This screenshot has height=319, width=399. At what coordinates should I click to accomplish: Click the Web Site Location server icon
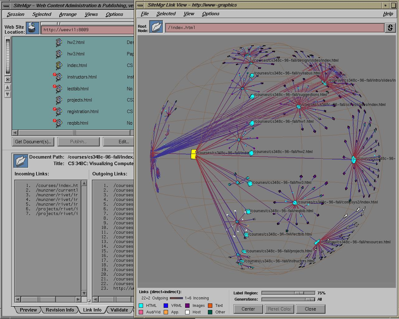pos(32,28)
